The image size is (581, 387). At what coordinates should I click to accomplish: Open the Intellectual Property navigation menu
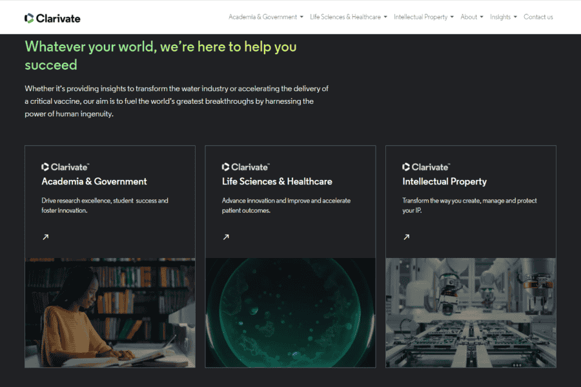420,17
